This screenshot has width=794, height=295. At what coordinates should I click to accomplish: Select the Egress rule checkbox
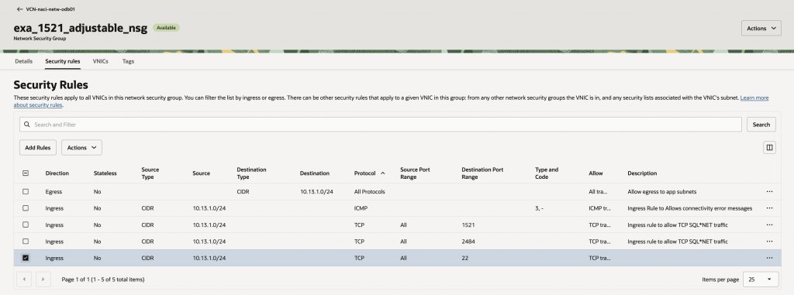pos(26,192)
